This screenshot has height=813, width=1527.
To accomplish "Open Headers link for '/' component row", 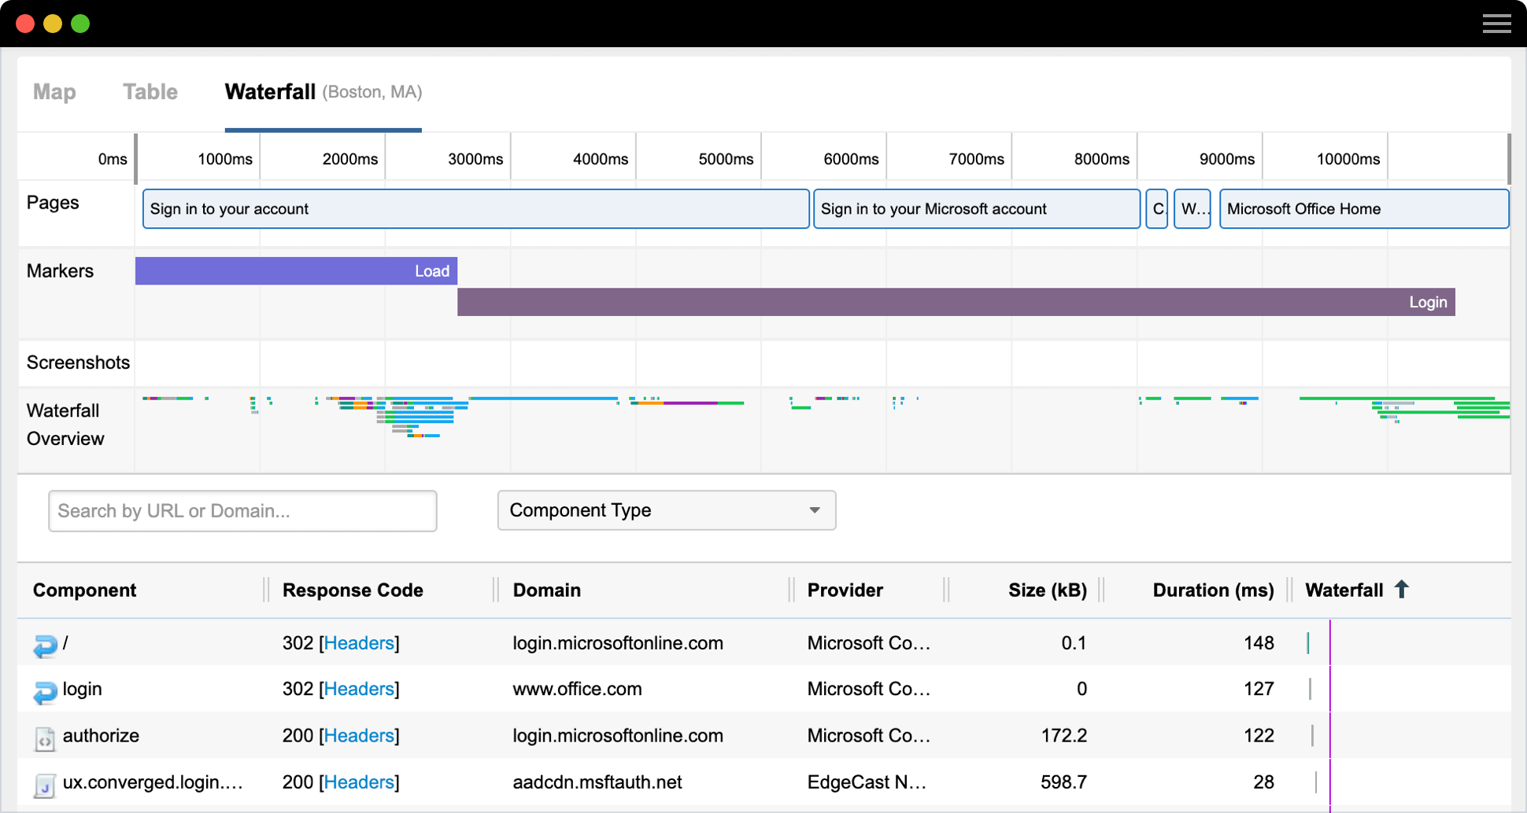I will coord(359,643).
